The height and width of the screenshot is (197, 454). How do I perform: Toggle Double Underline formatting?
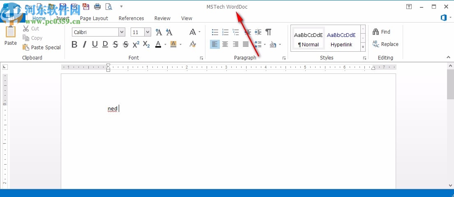coord(105,44)
